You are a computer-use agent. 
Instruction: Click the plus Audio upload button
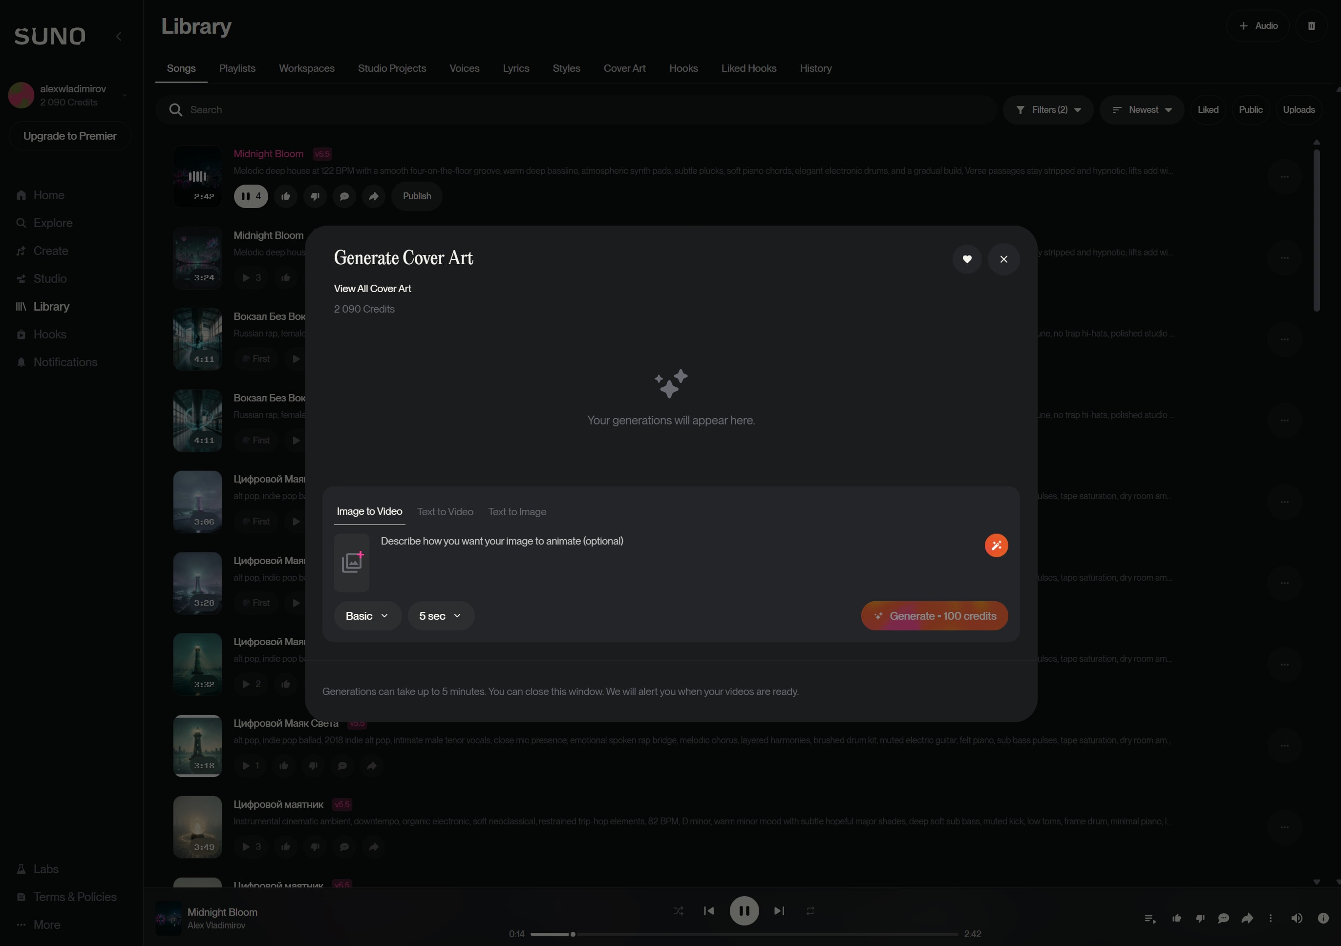coord(1257,26)
